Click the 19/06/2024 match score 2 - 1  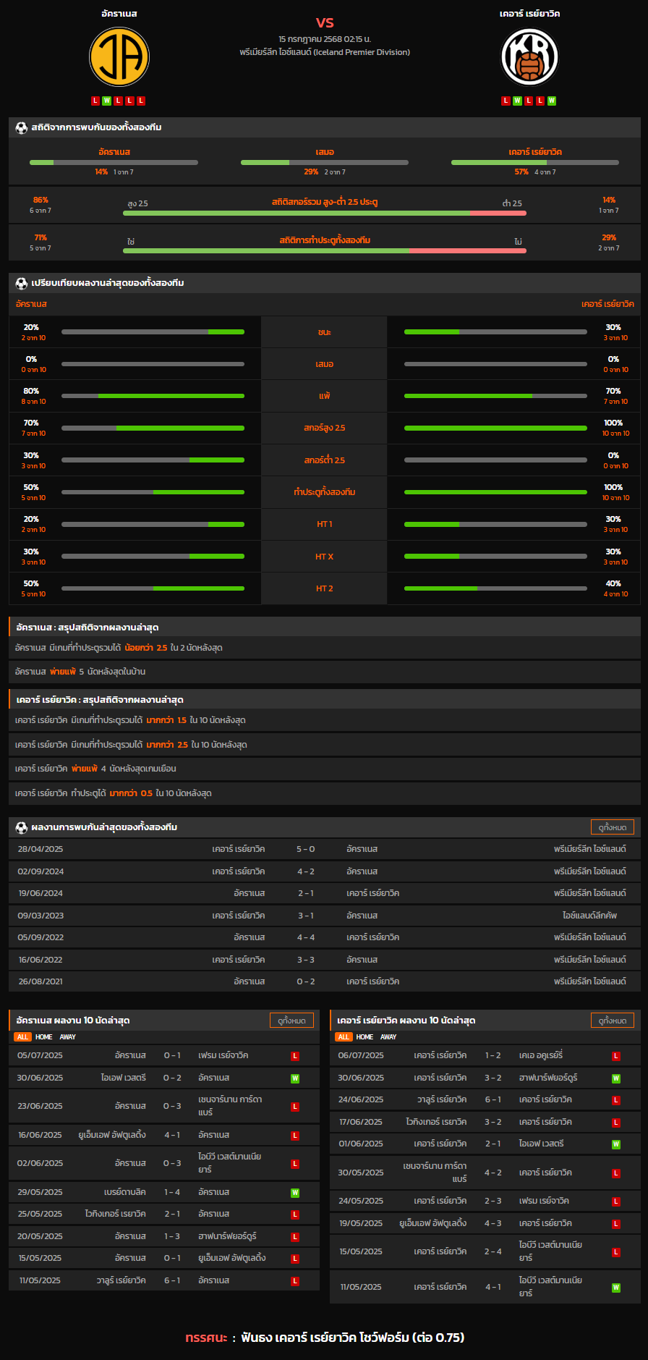pyautogui.click(x=306, y=893)
